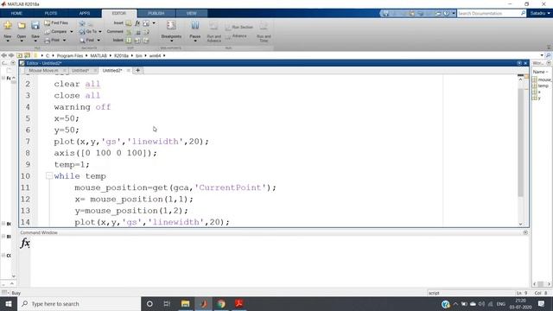Click the Comment lines icon

pyautogui.click(x=129, y=32)
